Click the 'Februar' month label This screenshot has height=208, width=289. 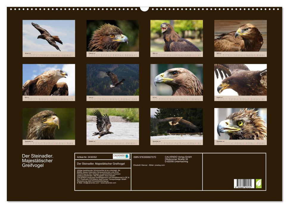tap(91, 53)
